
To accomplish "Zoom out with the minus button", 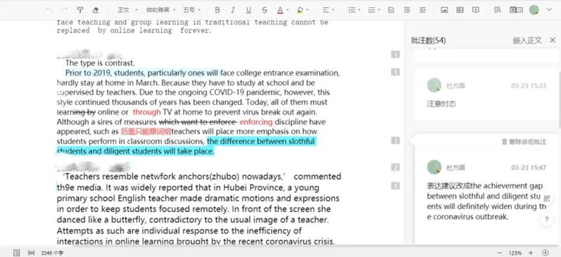I will click(x=500, y=253).
